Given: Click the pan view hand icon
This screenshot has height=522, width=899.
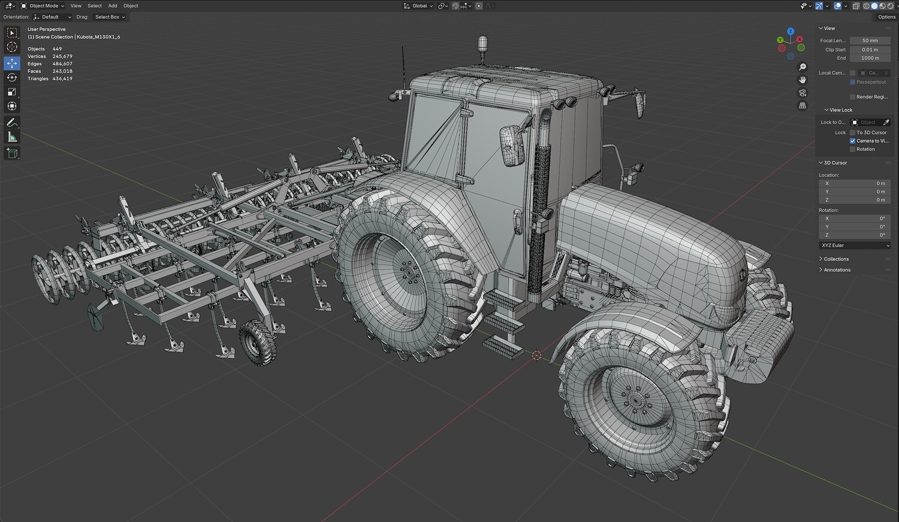Looking at the screenshot, I should point(803,80).
